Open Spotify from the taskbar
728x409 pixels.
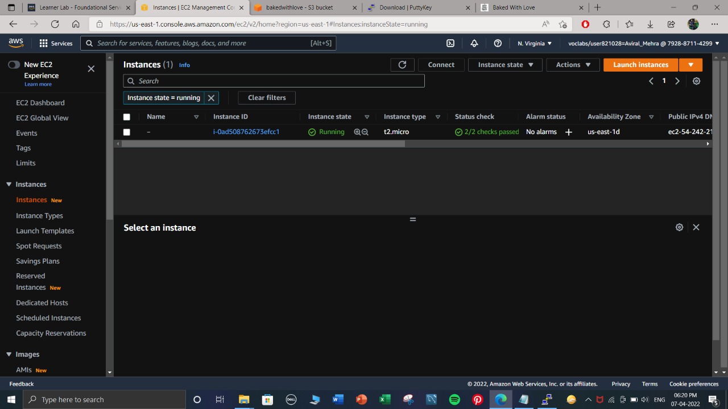click(454, 399)
